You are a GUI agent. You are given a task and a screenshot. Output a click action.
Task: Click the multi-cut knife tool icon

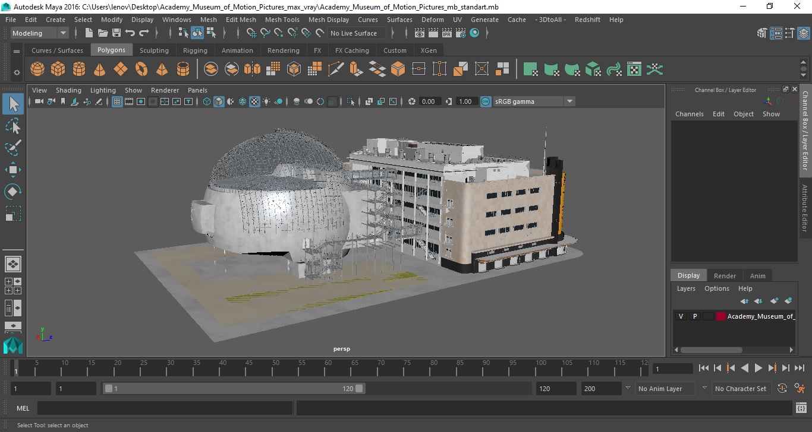tap(336, 69)
